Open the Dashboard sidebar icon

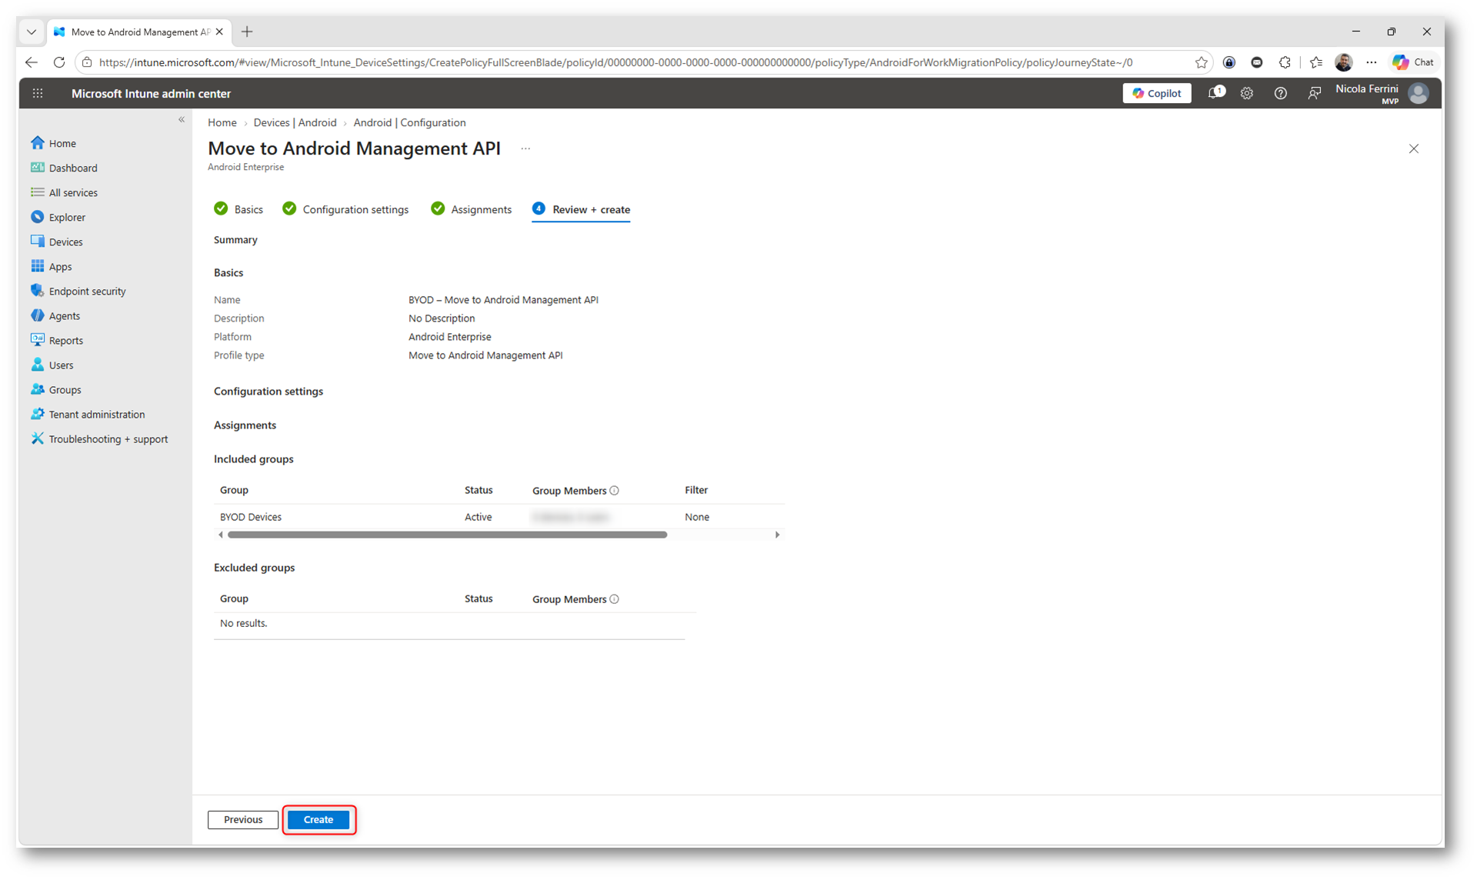38,168
